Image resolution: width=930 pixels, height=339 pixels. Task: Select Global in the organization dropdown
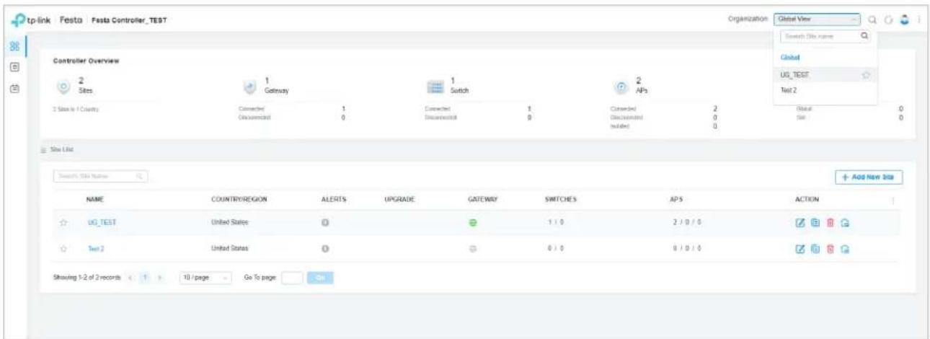(792, 56)
